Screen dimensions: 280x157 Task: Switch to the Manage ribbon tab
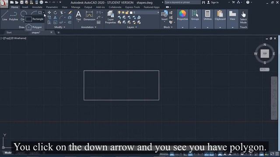tap(76, 7)
